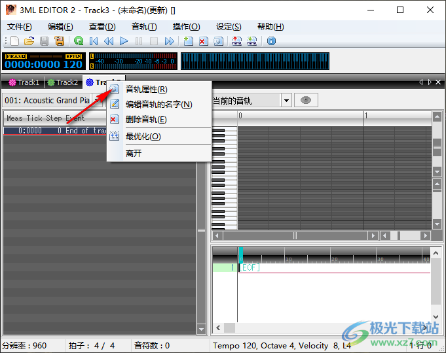Image resolution: width=446 pixels, height=353 pixels.
Task: Import MML with the green down arrow icon
Action: coord(252,41)
